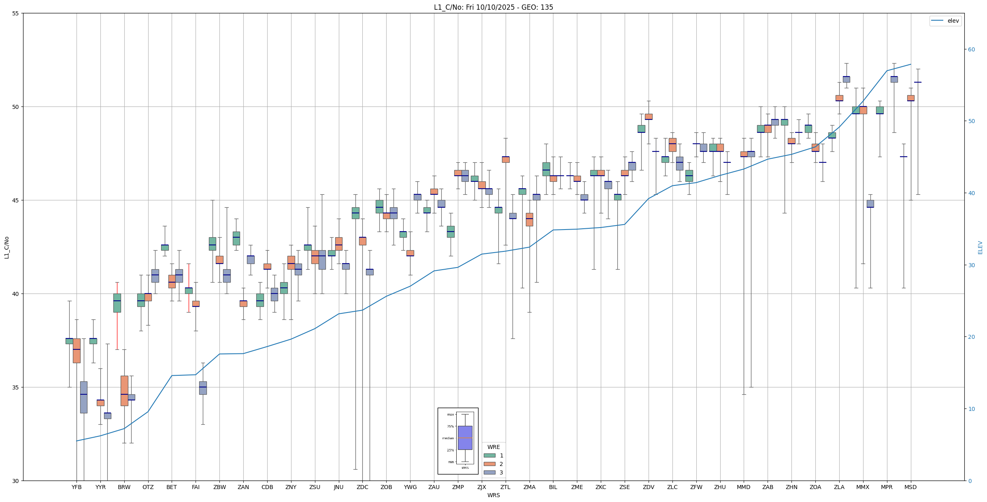Click the L1_C/No y-axis title

tap(6, 247)
